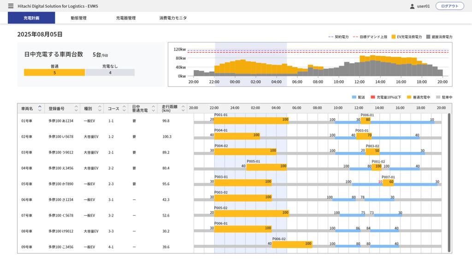This screenshot has height=266, width=472.
Task: Toggle sort on 日中普通充電 column
Action: [153, 109]
